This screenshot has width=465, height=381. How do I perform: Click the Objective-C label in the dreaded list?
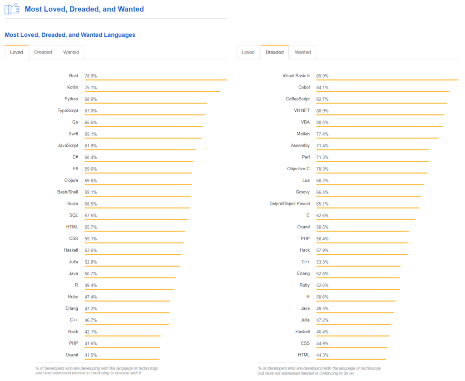298,168
